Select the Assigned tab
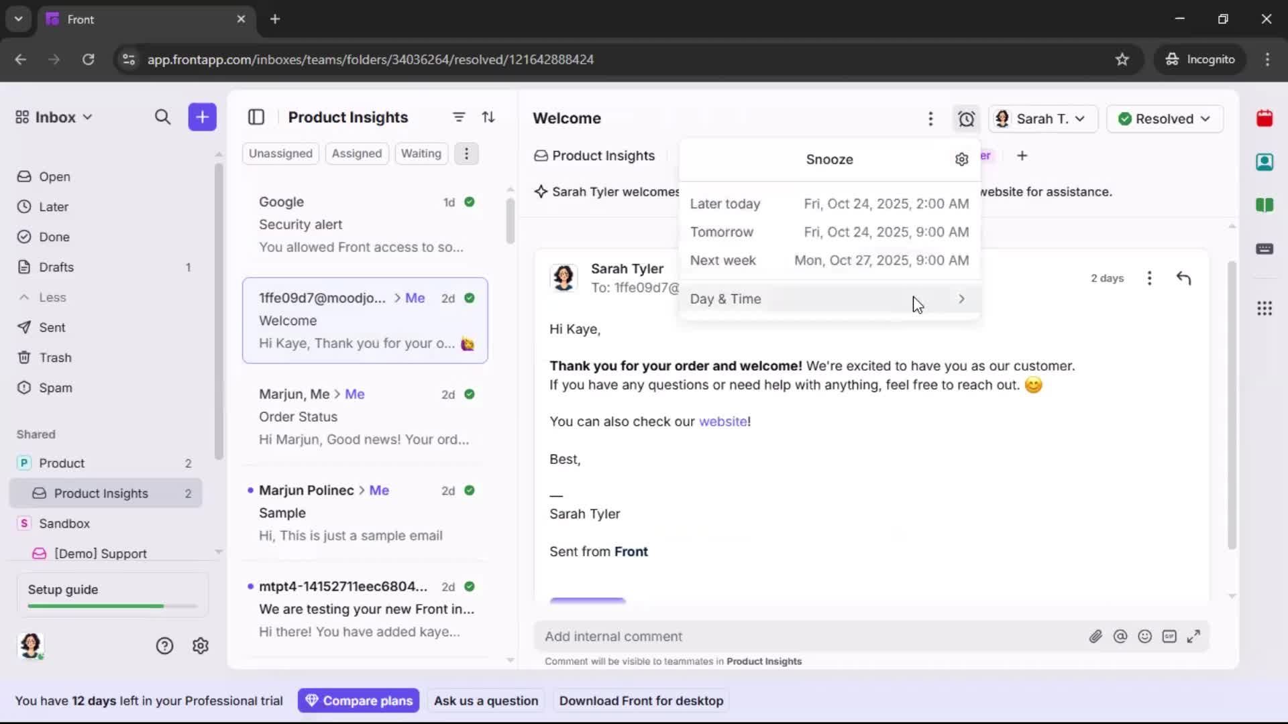 (357, 154)
